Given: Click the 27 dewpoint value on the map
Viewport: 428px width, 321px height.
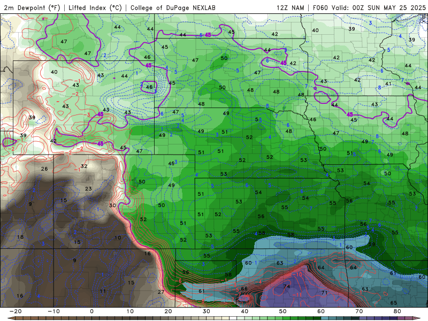Looking at the screenshot, I should (x=161, y=292).
